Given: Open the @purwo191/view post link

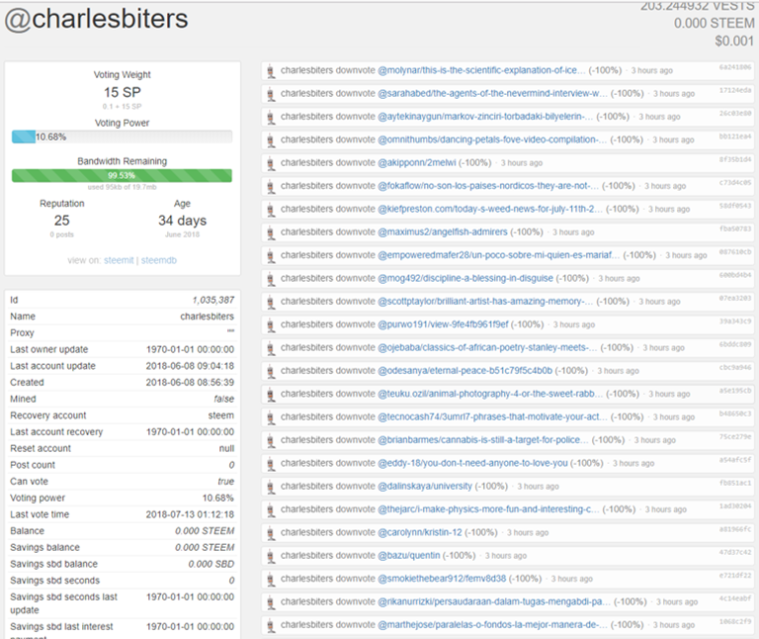Looking at the screenshot, I should 443,324.
